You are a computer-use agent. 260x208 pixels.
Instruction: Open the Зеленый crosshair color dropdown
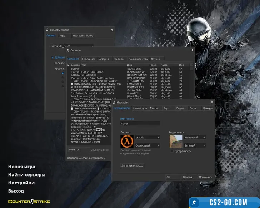pos(194,145)
